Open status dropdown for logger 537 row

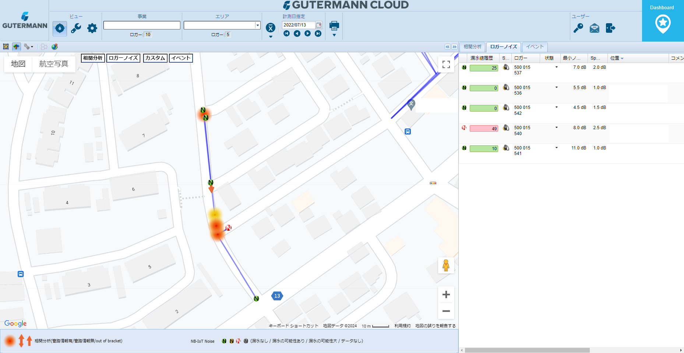(x=557, y=67)
